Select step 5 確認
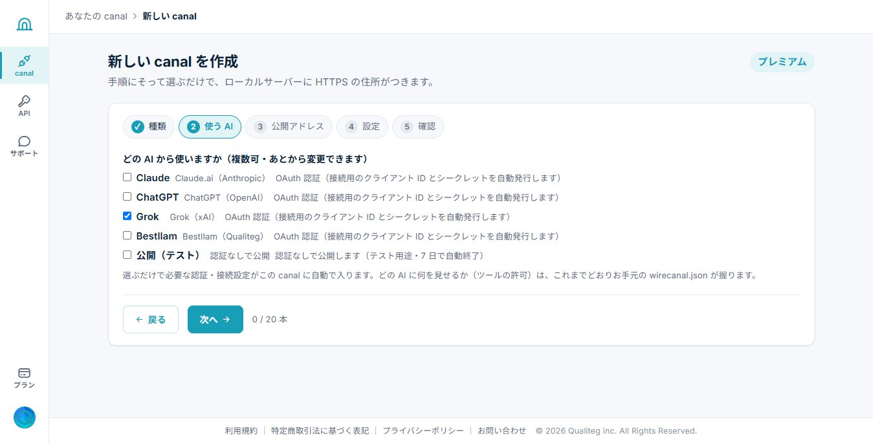 (x=418, y=127)
